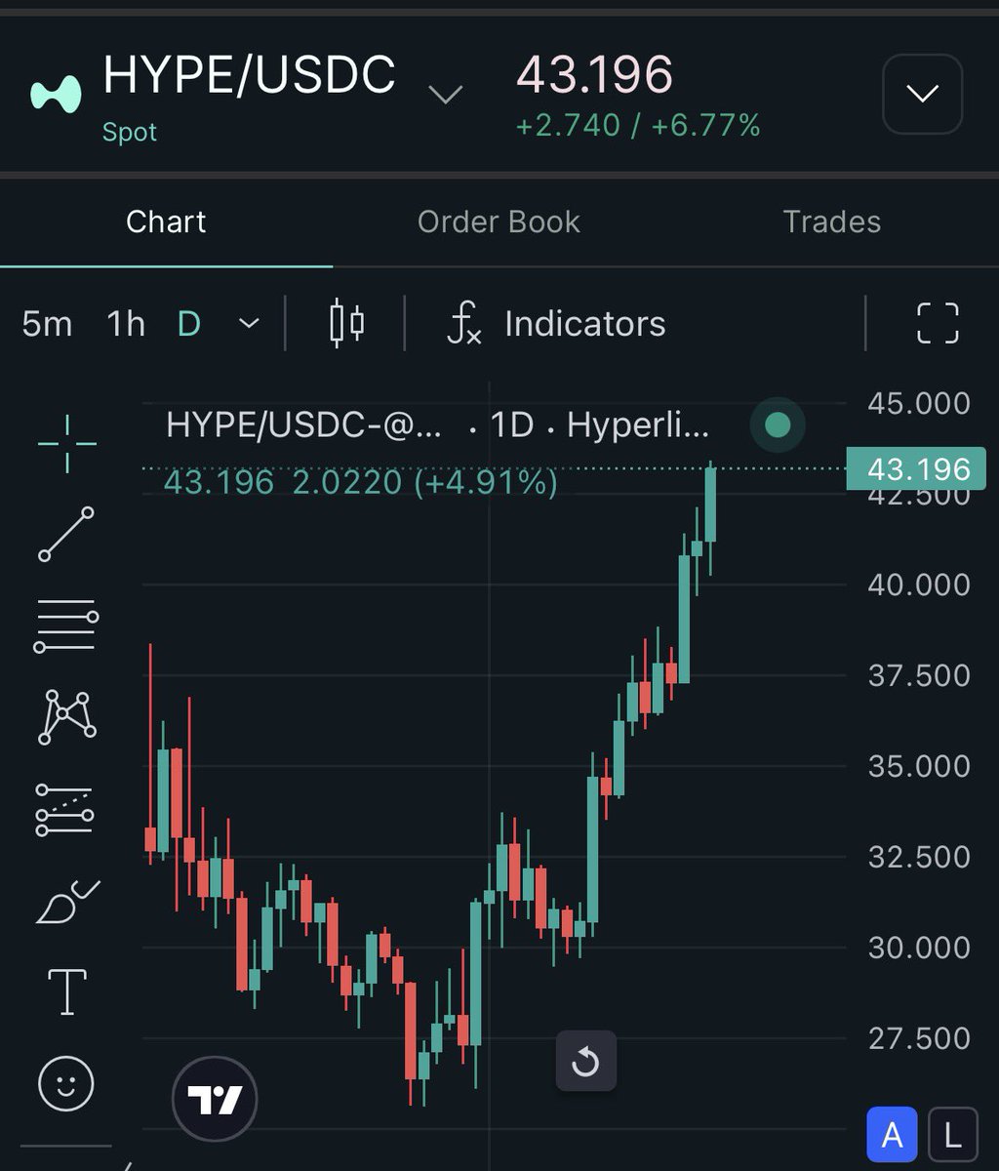Click the +2.740 / +6.77% change text
999x1171 pixels.
pyautogui.click(x=638, y=125)
